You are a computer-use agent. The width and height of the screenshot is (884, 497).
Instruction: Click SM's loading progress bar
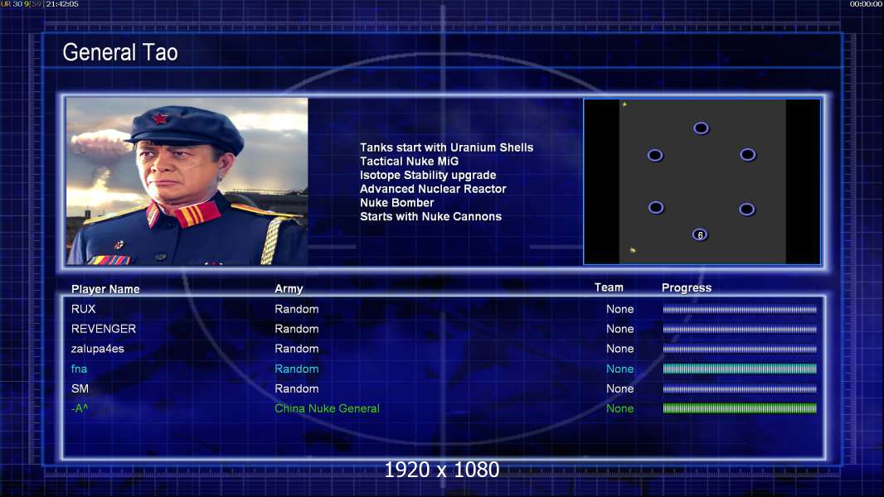[740, 388]
